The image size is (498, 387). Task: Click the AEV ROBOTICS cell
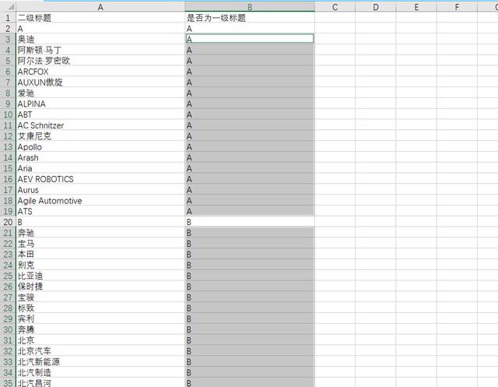(100, 179)
